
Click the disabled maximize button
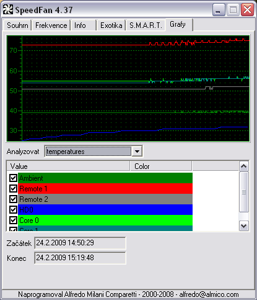pos(233,10)
